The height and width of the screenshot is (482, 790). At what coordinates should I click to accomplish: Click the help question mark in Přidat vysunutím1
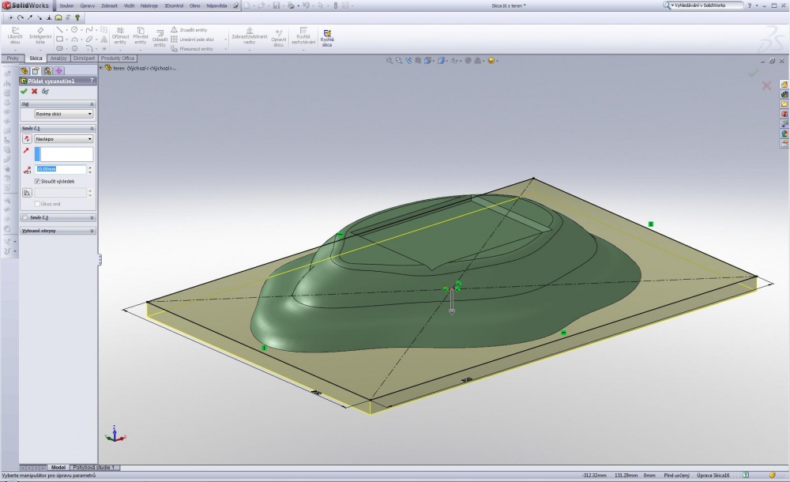pyautogui.click(x=92, y=81)
